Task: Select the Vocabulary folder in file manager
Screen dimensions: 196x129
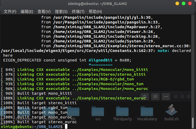Action: 147,114
